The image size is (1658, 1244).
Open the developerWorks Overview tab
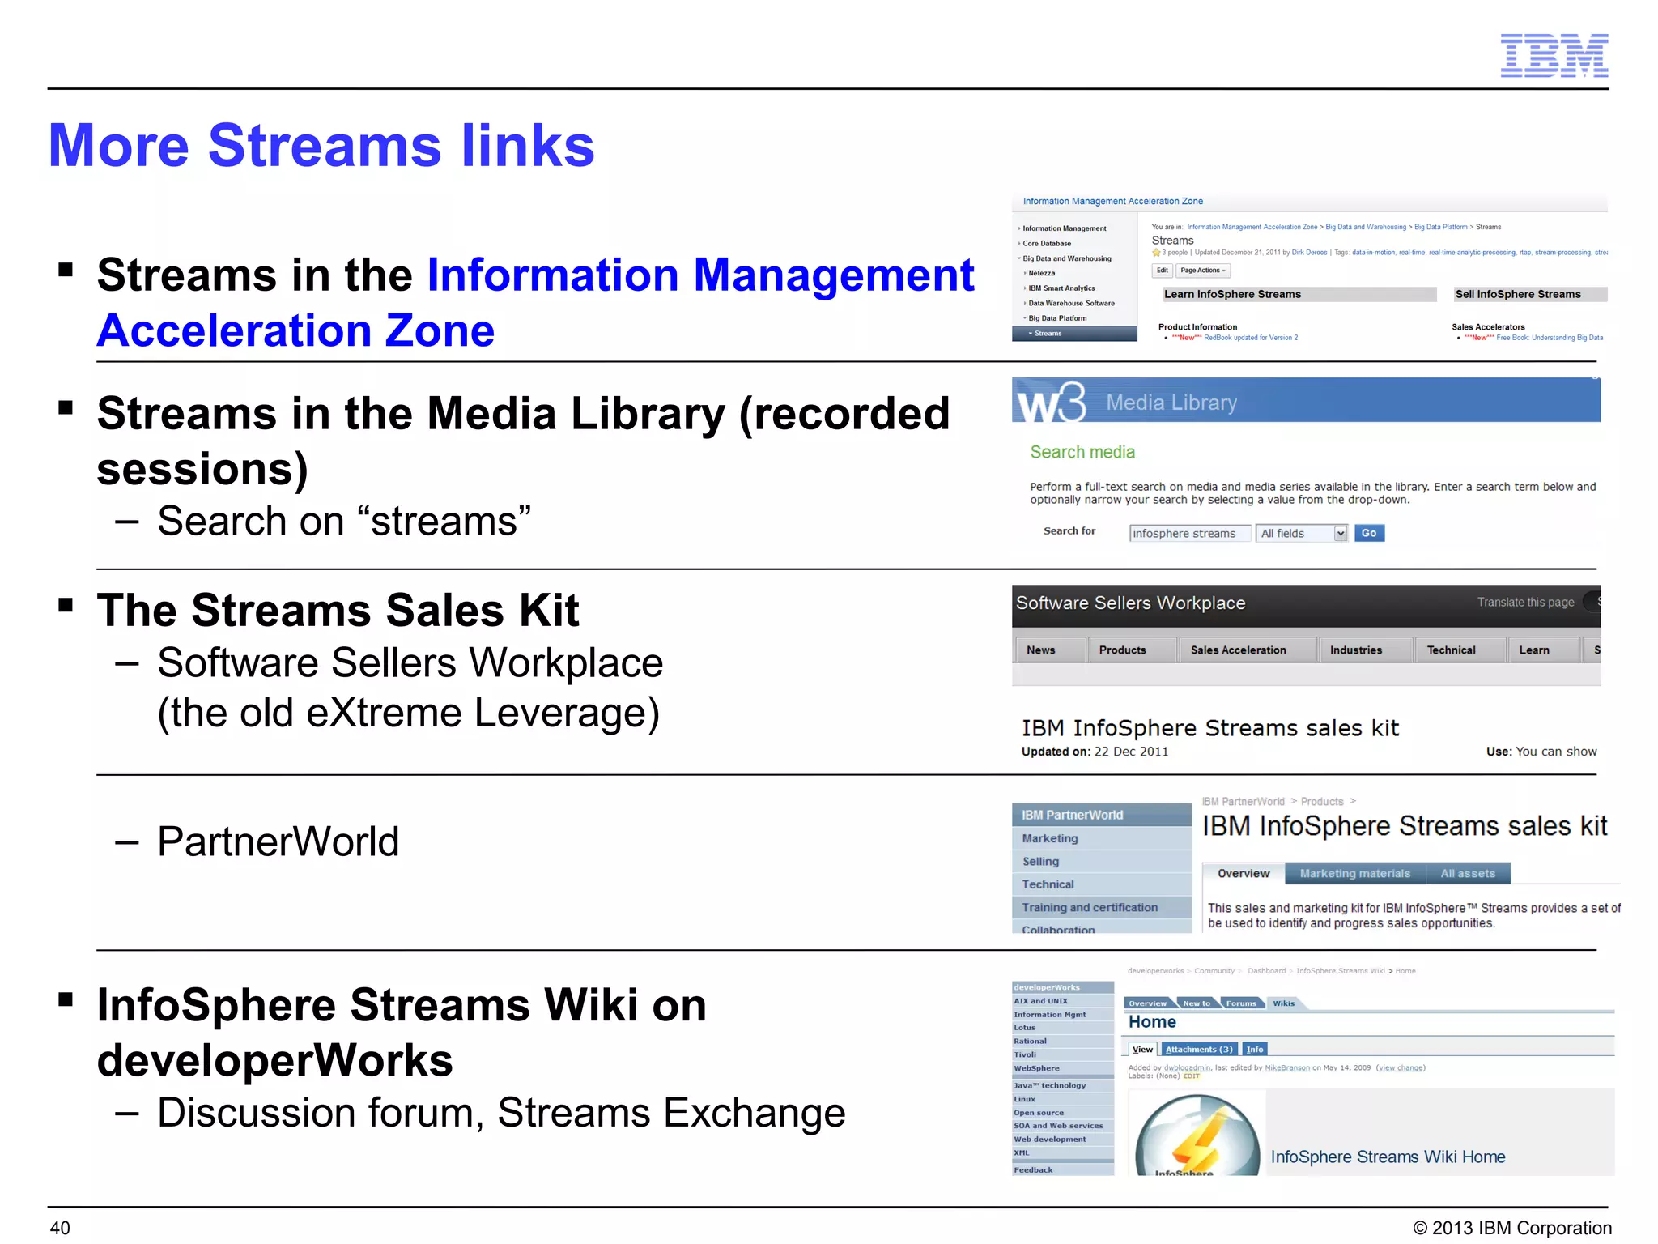[x=1147, y=1003]
